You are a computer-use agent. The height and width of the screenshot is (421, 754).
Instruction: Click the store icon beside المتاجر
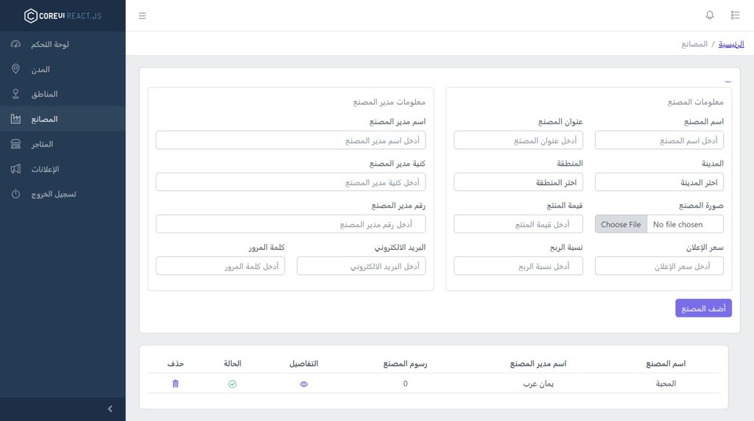click(x=16, y=144)
